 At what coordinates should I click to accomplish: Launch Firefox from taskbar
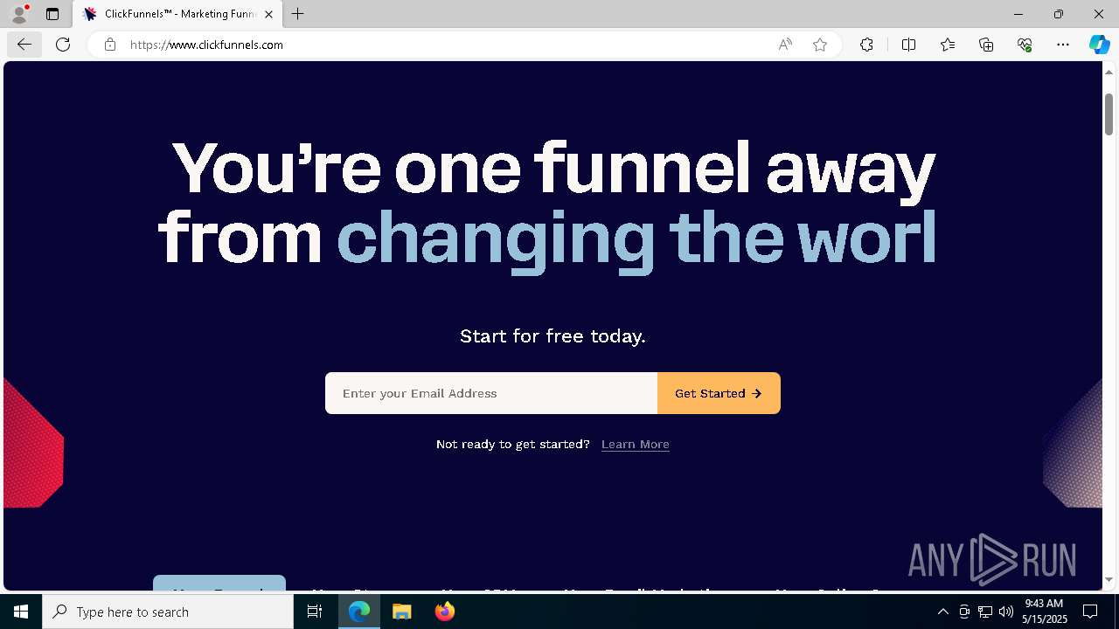[x=444, y=612]
